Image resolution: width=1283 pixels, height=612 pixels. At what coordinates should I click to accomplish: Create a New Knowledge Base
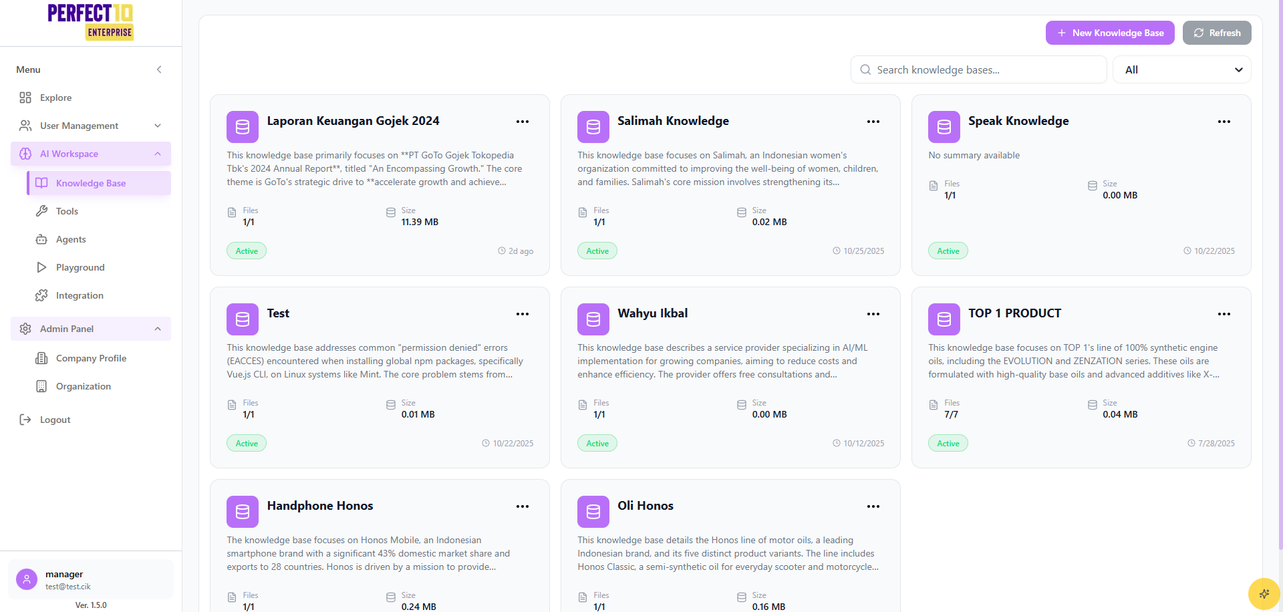click(1110, 33)
